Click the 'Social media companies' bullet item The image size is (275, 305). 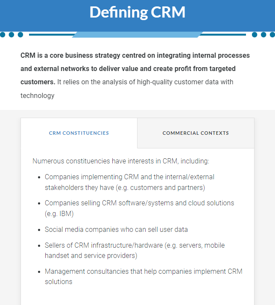tap(116, 230)
